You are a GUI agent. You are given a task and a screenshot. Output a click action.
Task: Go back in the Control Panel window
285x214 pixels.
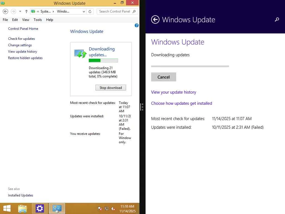6,11
